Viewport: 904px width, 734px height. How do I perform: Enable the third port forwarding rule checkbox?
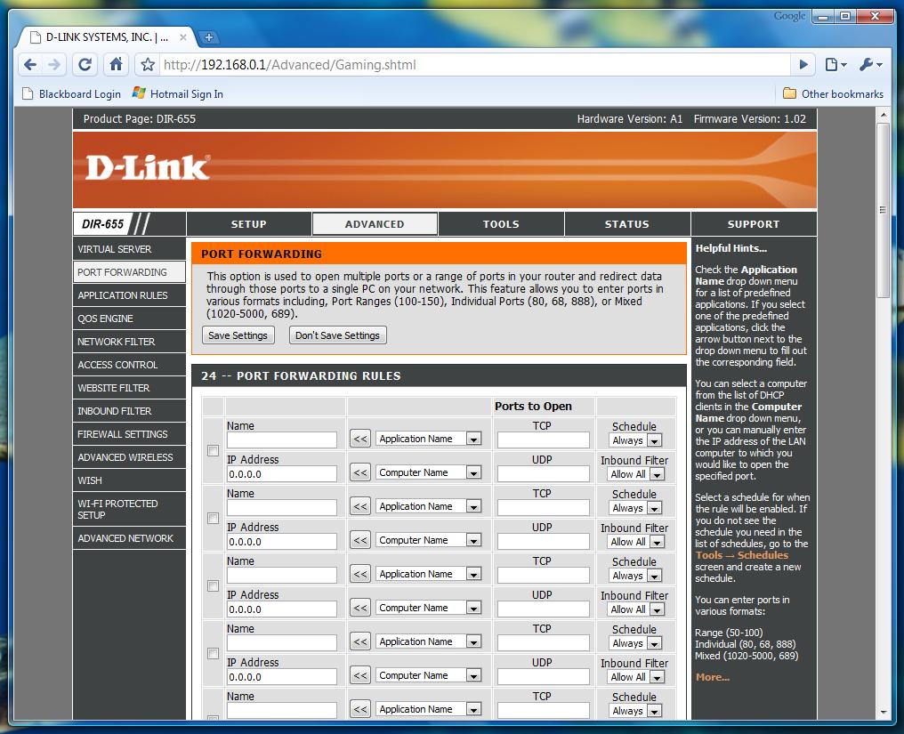tap(214, 585)
